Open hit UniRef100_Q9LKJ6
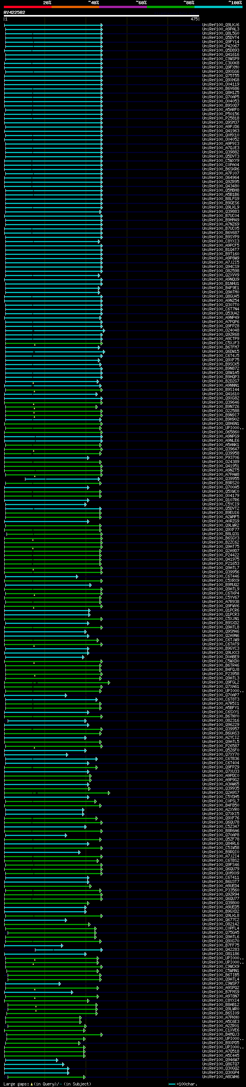Image resolution: width=246 pixels, height=1087 pixels. pos(221,25)
